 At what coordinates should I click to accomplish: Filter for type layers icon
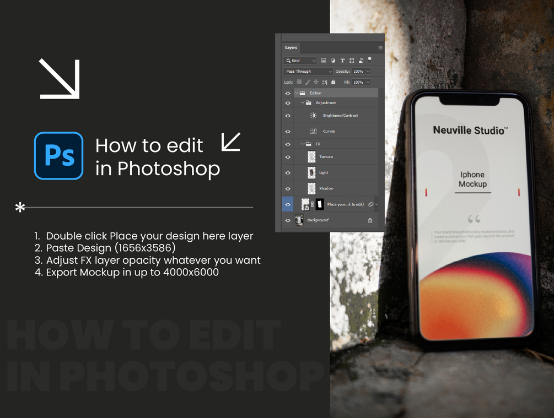tap(342, 61)
